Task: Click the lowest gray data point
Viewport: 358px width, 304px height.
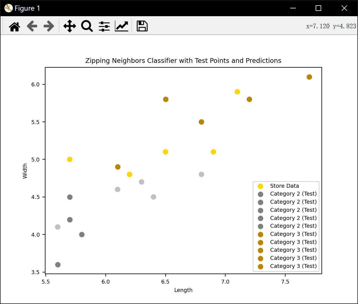Action: (58, 265)
